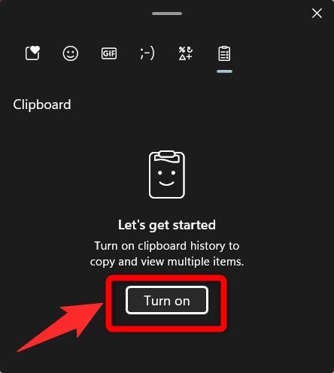Screen dimensions: 334x373
Task: Click the icon with % and + symbols
Action: pyautogui.click(x=186, y=53)
